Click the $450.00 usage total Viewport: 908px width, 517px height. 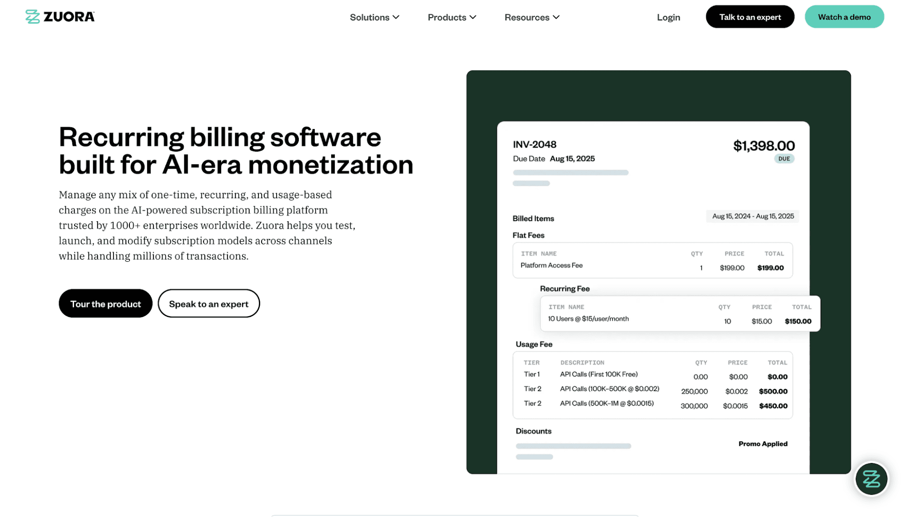pos(773,406)
